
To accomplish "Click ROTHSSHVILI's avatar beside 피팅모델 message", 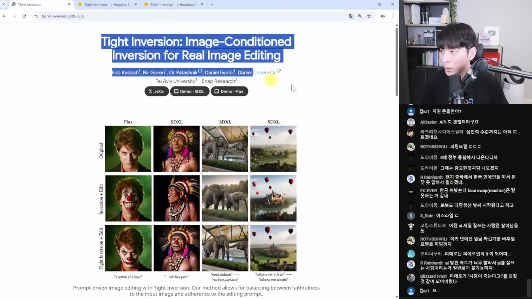I will (411, 147).
